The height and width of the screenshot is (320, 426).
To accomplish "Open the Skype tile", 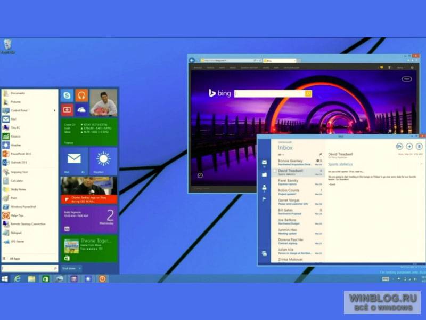I will 67,95.
